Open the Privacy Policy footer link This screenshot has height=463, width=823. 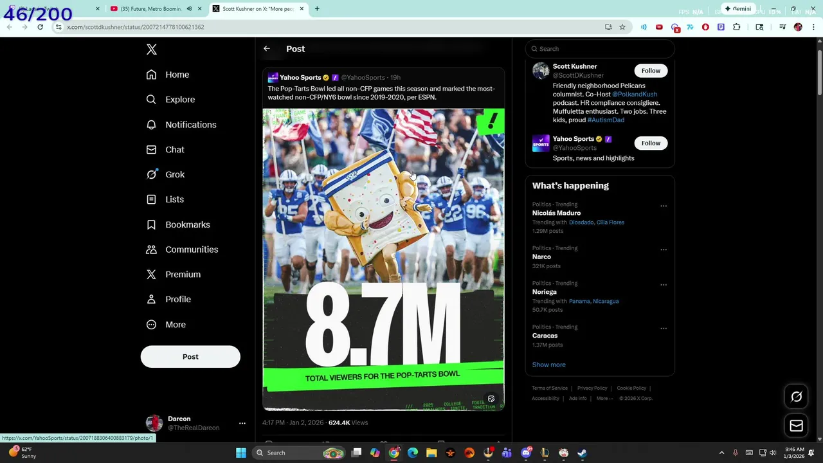coord(592,388)
